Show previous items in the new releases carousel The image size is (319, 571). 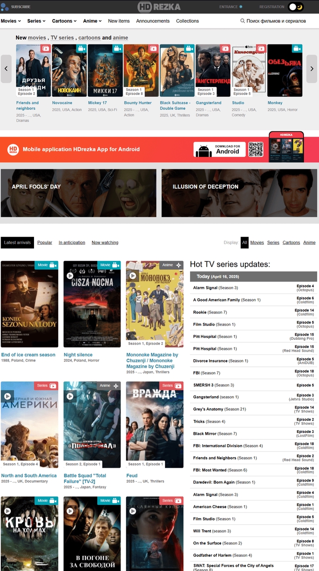click(6, 69)
